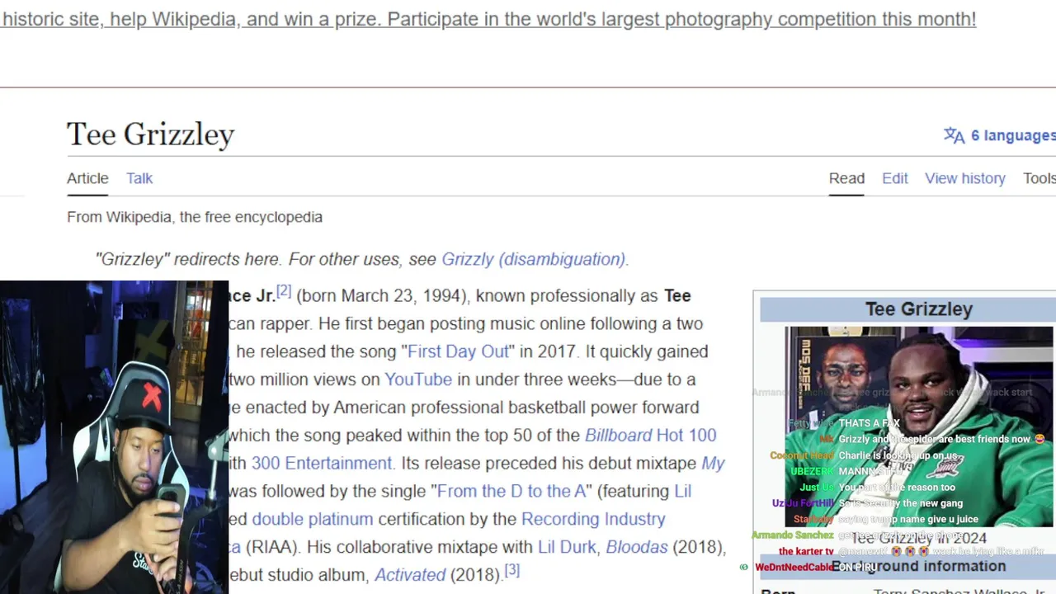Follow the YouTube link
This screenshot has width=1056, height=594.
(x=418, y=379)
